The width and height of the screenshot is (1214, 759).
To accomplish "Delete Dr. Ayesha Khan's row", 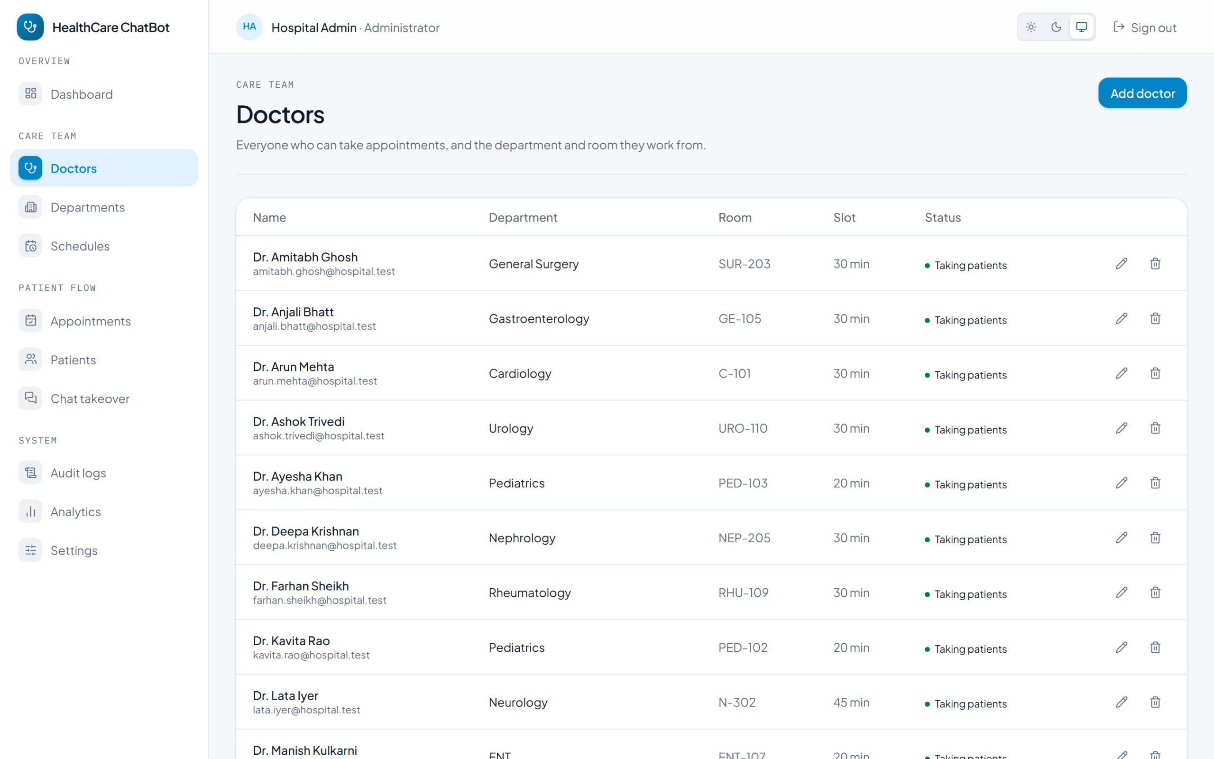I will (x=1155, y=483).
